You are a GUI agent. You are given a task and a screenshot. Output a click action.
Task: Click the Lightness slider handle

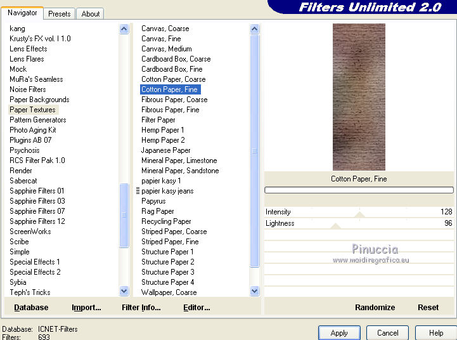pos(336,226)
